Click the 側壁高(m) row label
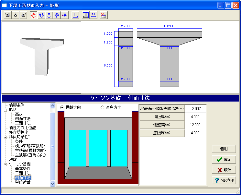Viewport: 241px width, 195px height. point(162,125)
